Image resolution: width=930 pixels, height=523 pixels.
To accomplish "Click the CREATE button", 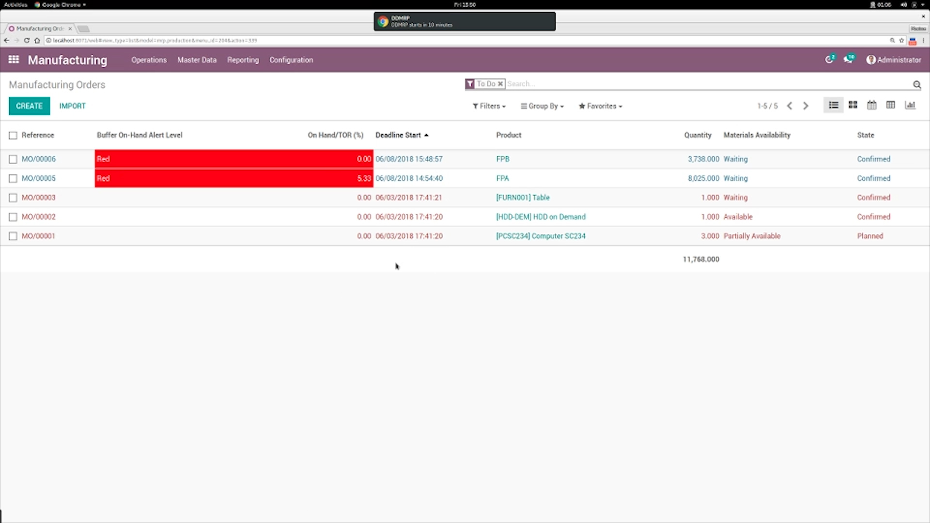I will tap(29, 106).
